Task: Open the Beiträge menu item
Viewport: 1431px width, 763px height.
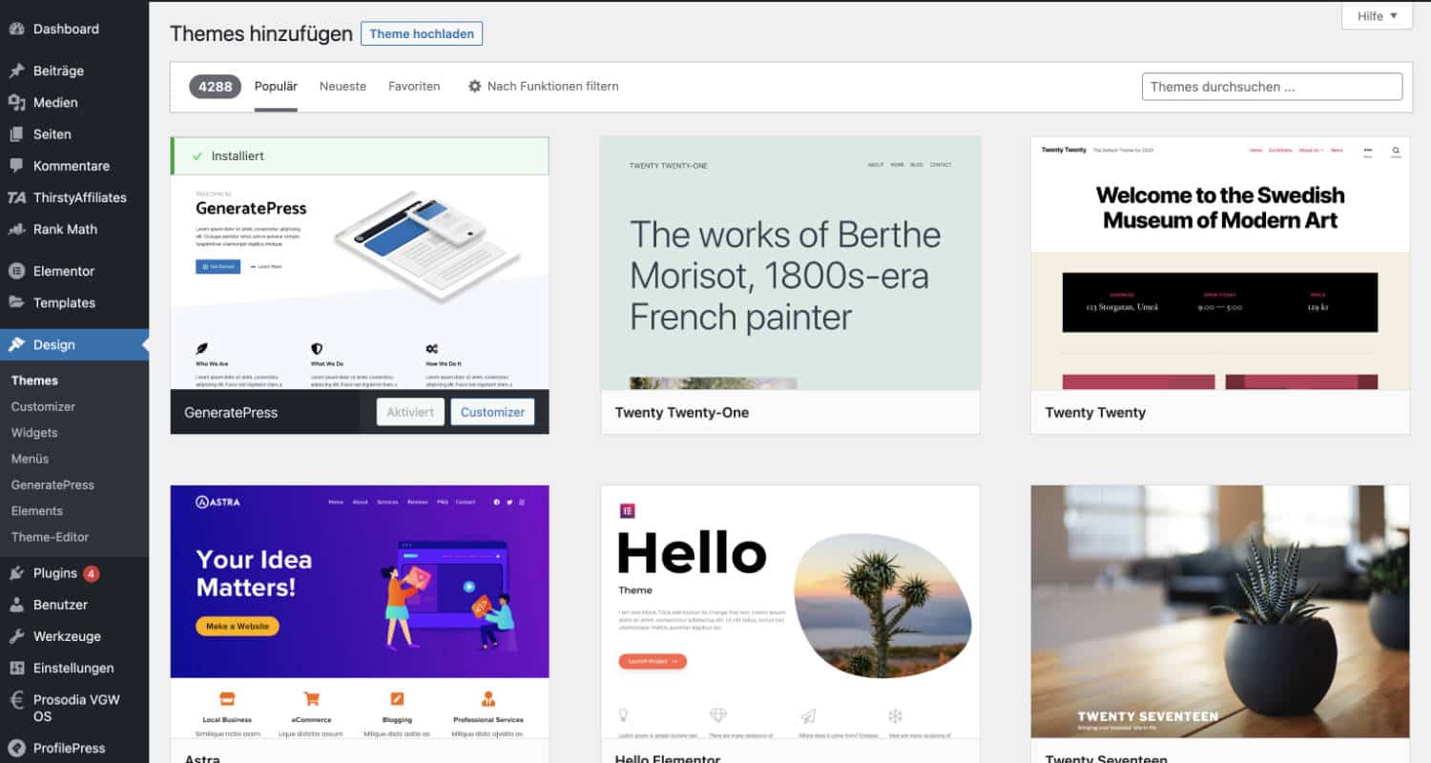Action: (x=74, y=71)
